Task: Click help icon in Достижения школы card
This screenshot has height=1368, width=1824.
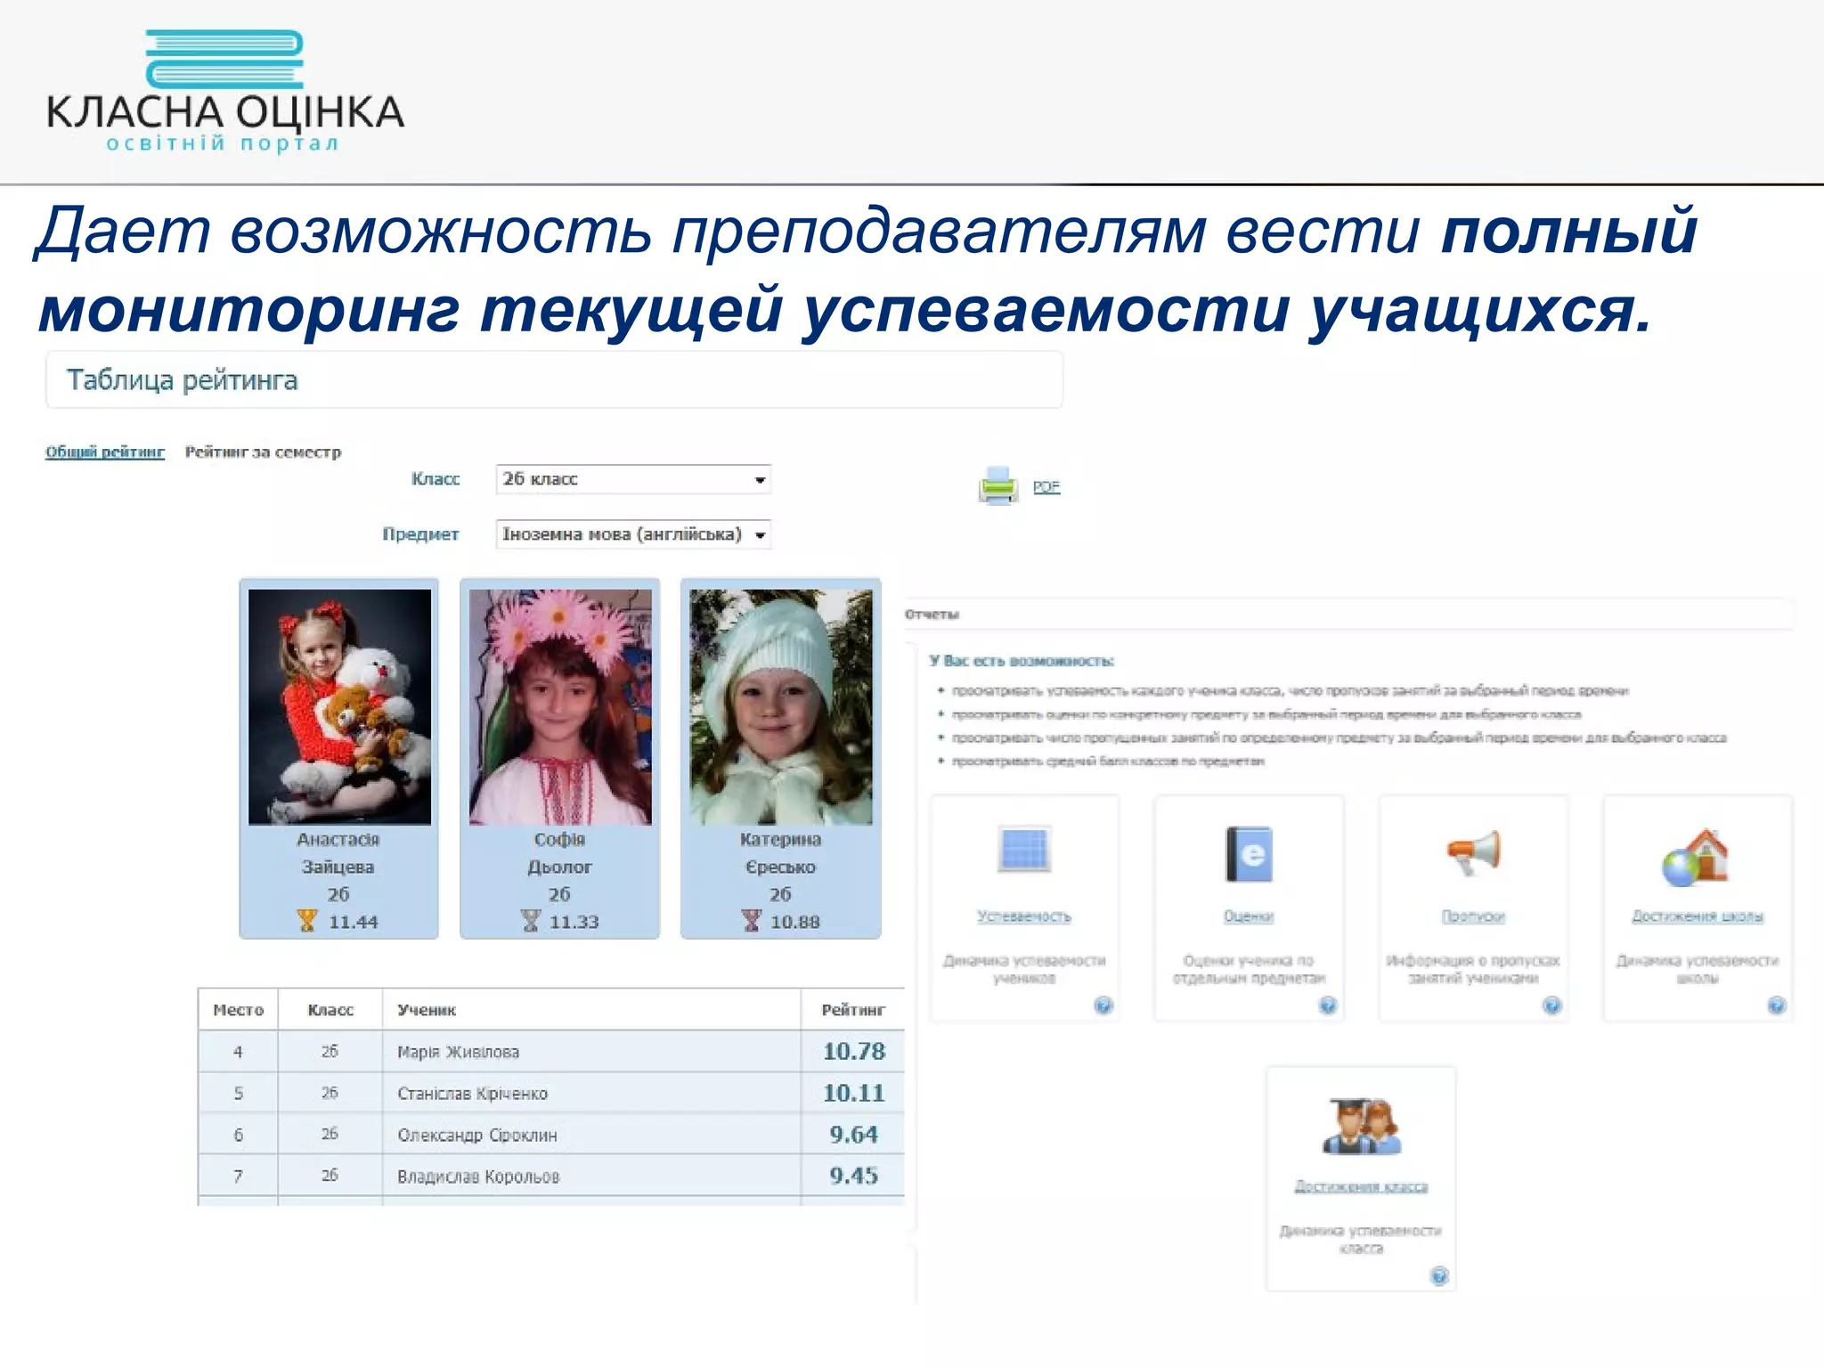Action: (1777, 1006)
